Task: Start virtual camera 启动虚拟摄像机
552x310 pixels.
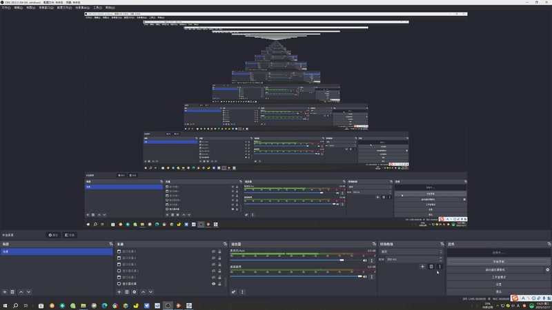Action: click(495, 269)
